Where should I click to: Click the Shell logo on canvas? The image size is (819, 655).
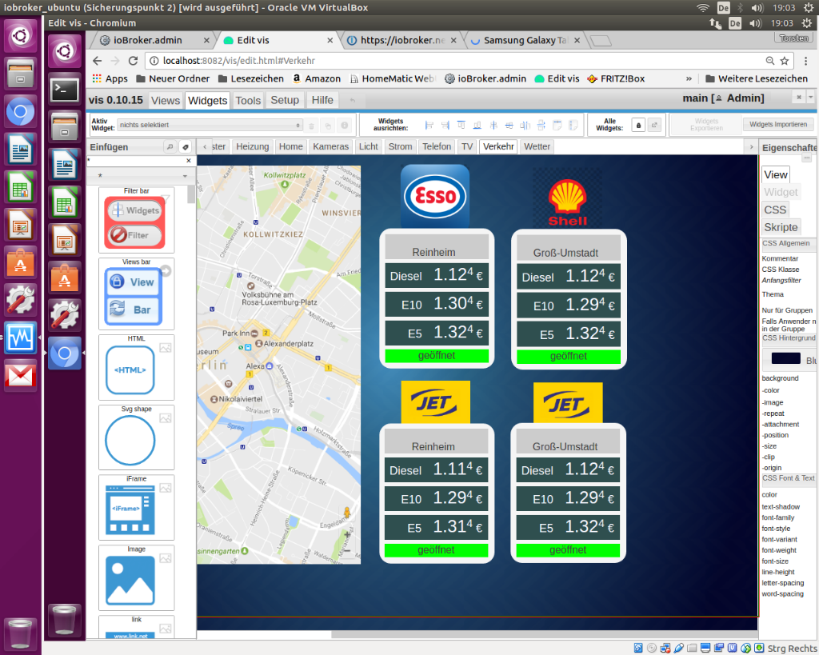point(567,198)
